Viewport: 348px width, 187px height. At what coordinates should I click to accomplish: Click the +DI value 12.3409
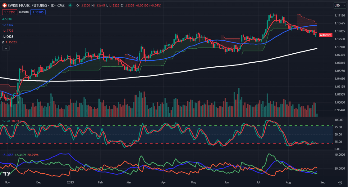coord(21,155)
